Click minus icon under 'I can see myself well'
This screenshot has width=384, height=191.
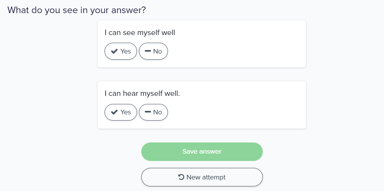148,51
